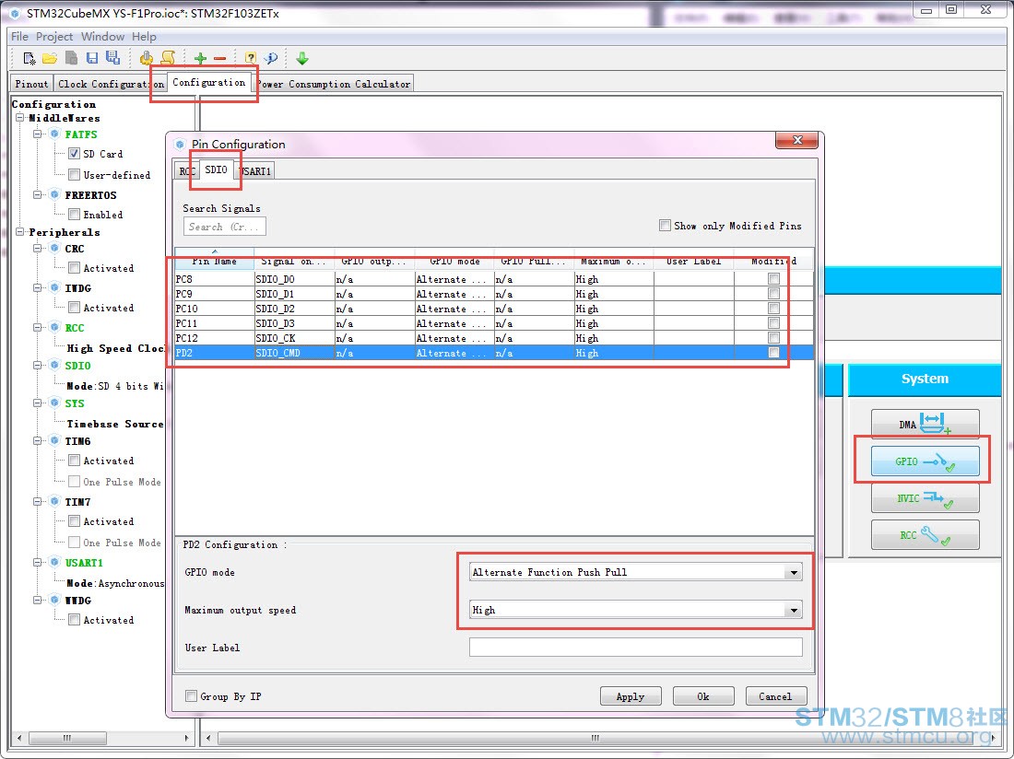
Task: Open the Project menu
Action: click(54, 36)
